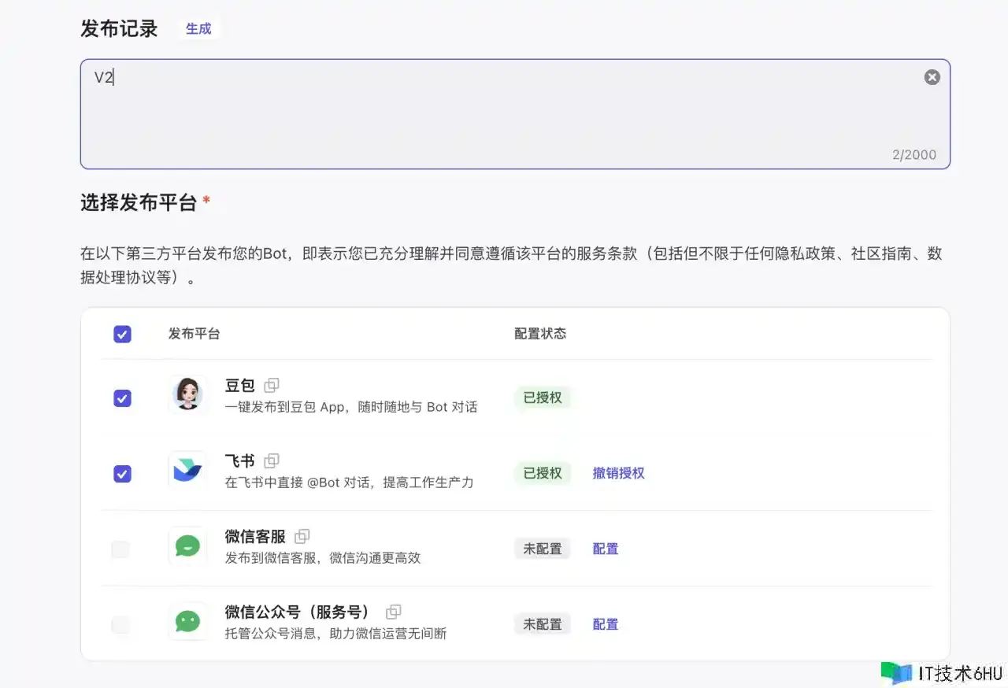The width and height of the screenshot is (1008, 688).
Task: Uncheck the 豆包 platform checkbox
Action: [122, 398]
